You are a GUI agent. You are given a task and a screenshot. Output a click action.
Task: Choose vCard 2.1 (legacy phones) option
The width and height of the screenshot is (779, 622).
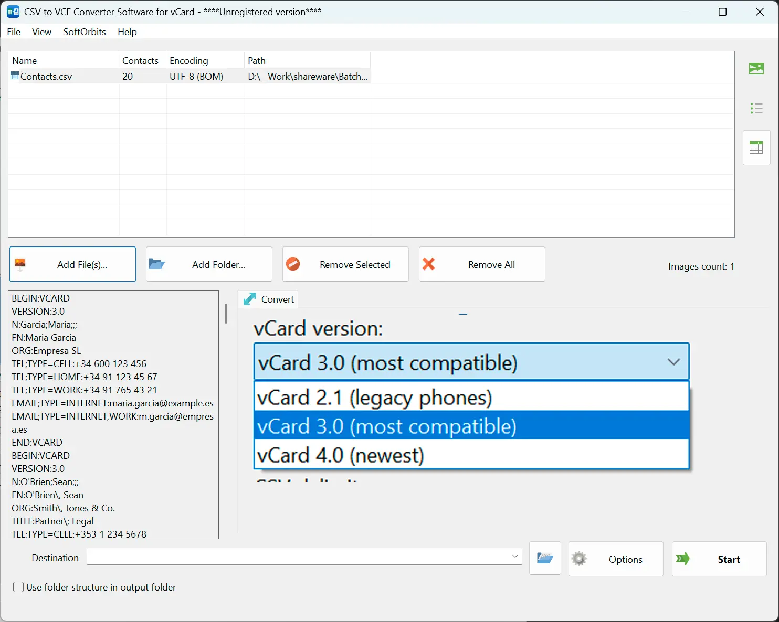(471, 397)
